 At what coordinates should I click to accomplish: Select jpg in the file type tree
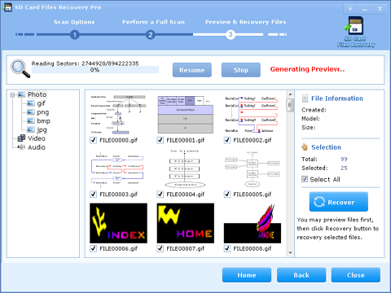pyautogui.click(x=42, y=129)
